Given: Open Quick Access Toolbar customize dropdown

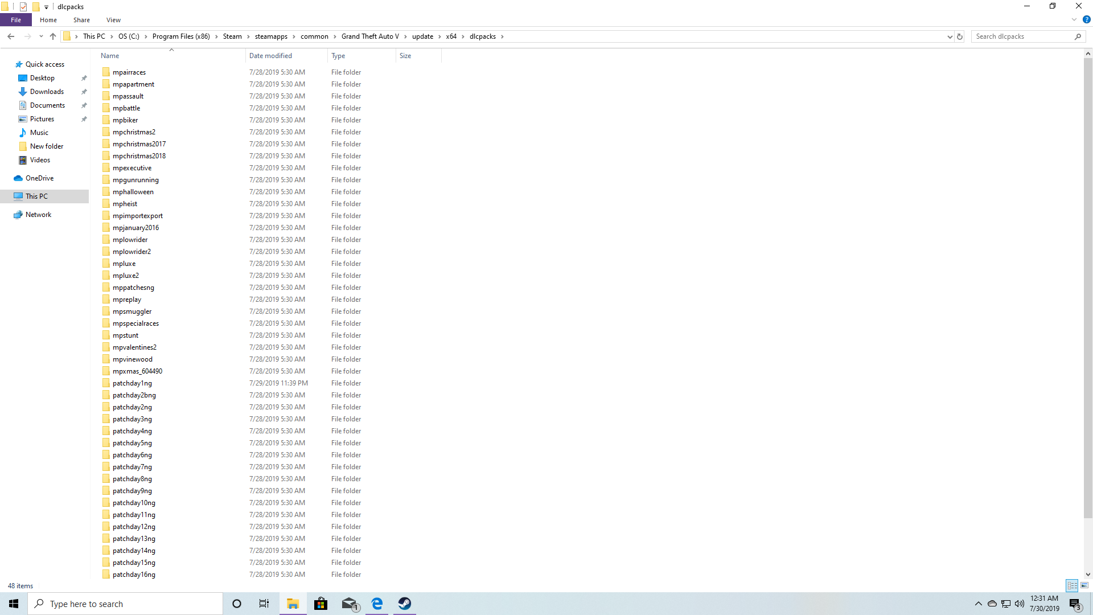Looking at the screenshot, I should tap(46, 7).
